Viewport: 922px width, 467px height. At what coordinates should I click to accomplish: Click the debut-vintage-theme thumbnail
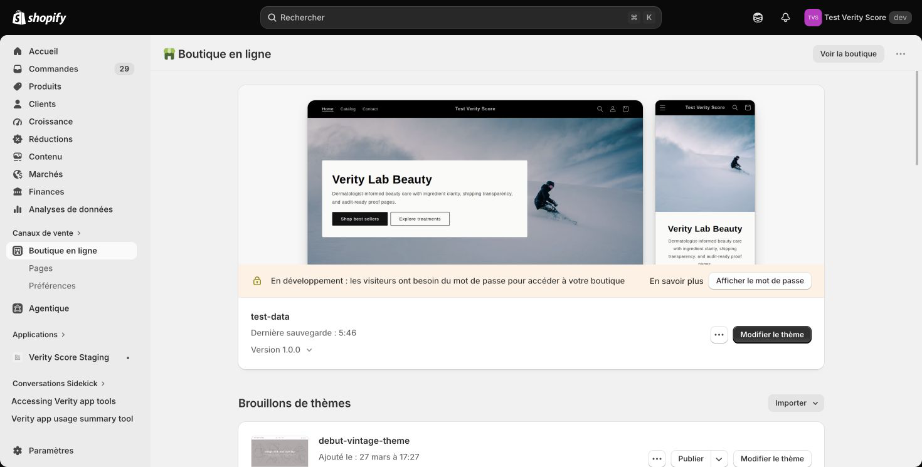click(280, 451)
